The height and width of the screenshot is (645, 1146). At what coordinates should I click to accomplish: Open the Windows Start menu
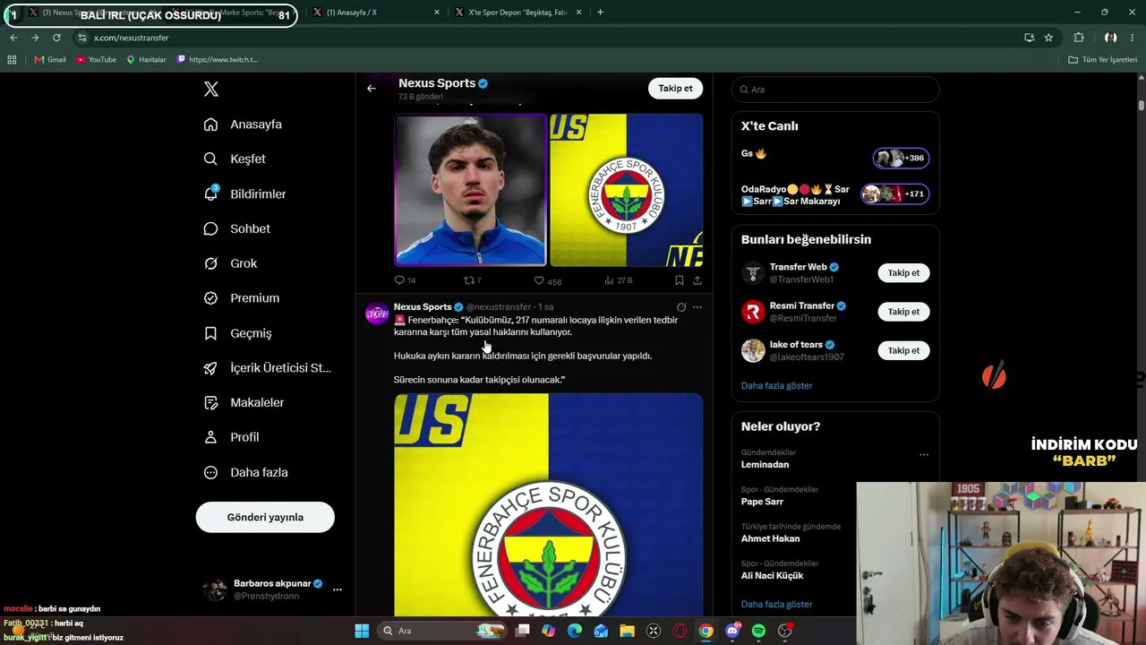click(362, 631)
